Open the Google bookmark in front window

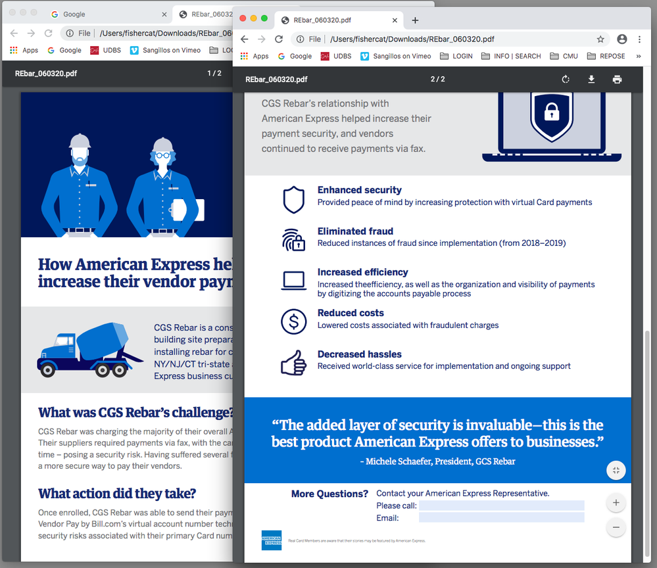coord(295,56)
